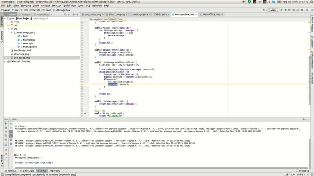The height and width of the screenshot is (176, 314).
Task: Switch to structure.png editor tab
Action: (x=117, y=14)
